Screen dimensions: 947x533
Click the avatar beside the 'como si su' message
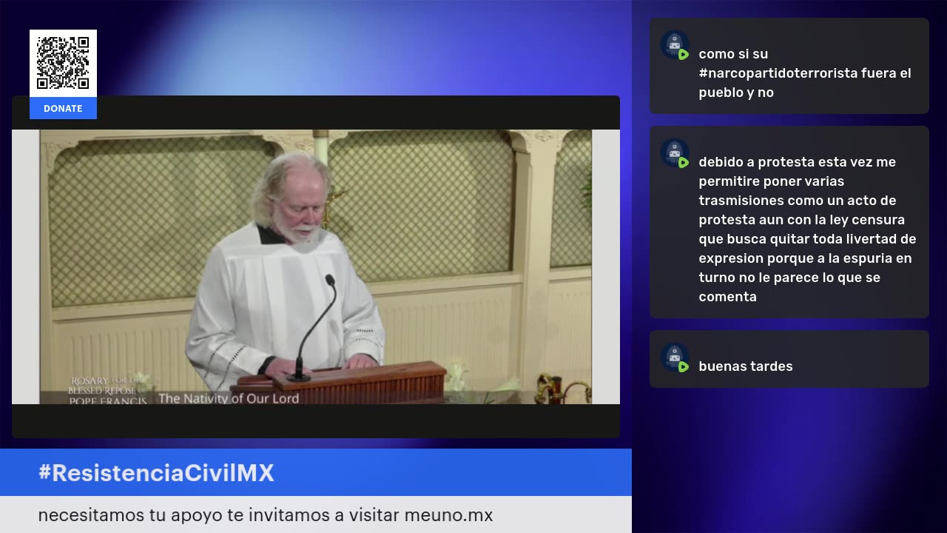tap(675, 45)
